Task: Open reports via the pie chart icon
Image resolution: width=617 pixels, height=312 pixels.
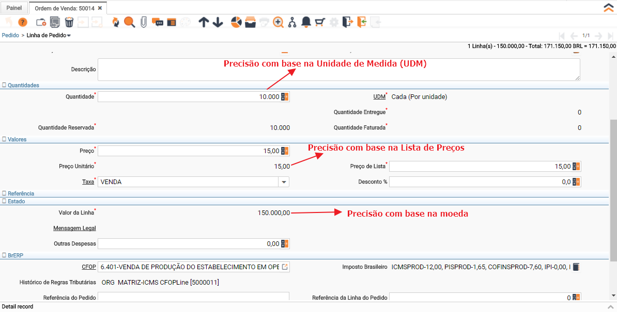Action: click(236, 22)
